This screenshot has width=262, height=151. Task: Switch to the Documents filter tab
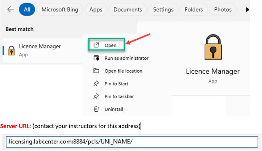tap(128, 9)
